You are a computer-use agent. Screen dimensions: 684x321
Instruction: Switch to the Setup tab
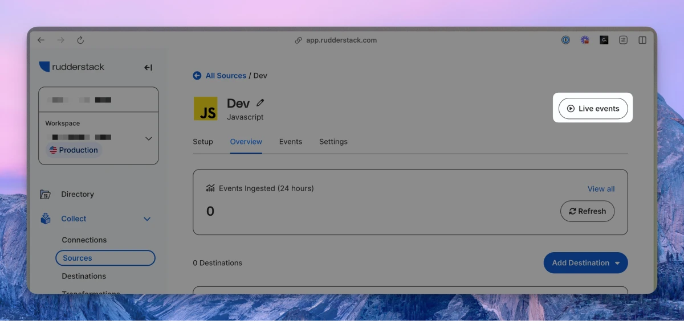coord(203,142)
